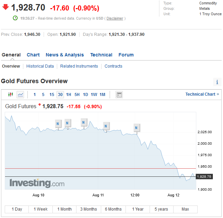Viewport: 223px width, 218px height.
Task: Select the 1 Month time range
Action: tap(64, 209)
